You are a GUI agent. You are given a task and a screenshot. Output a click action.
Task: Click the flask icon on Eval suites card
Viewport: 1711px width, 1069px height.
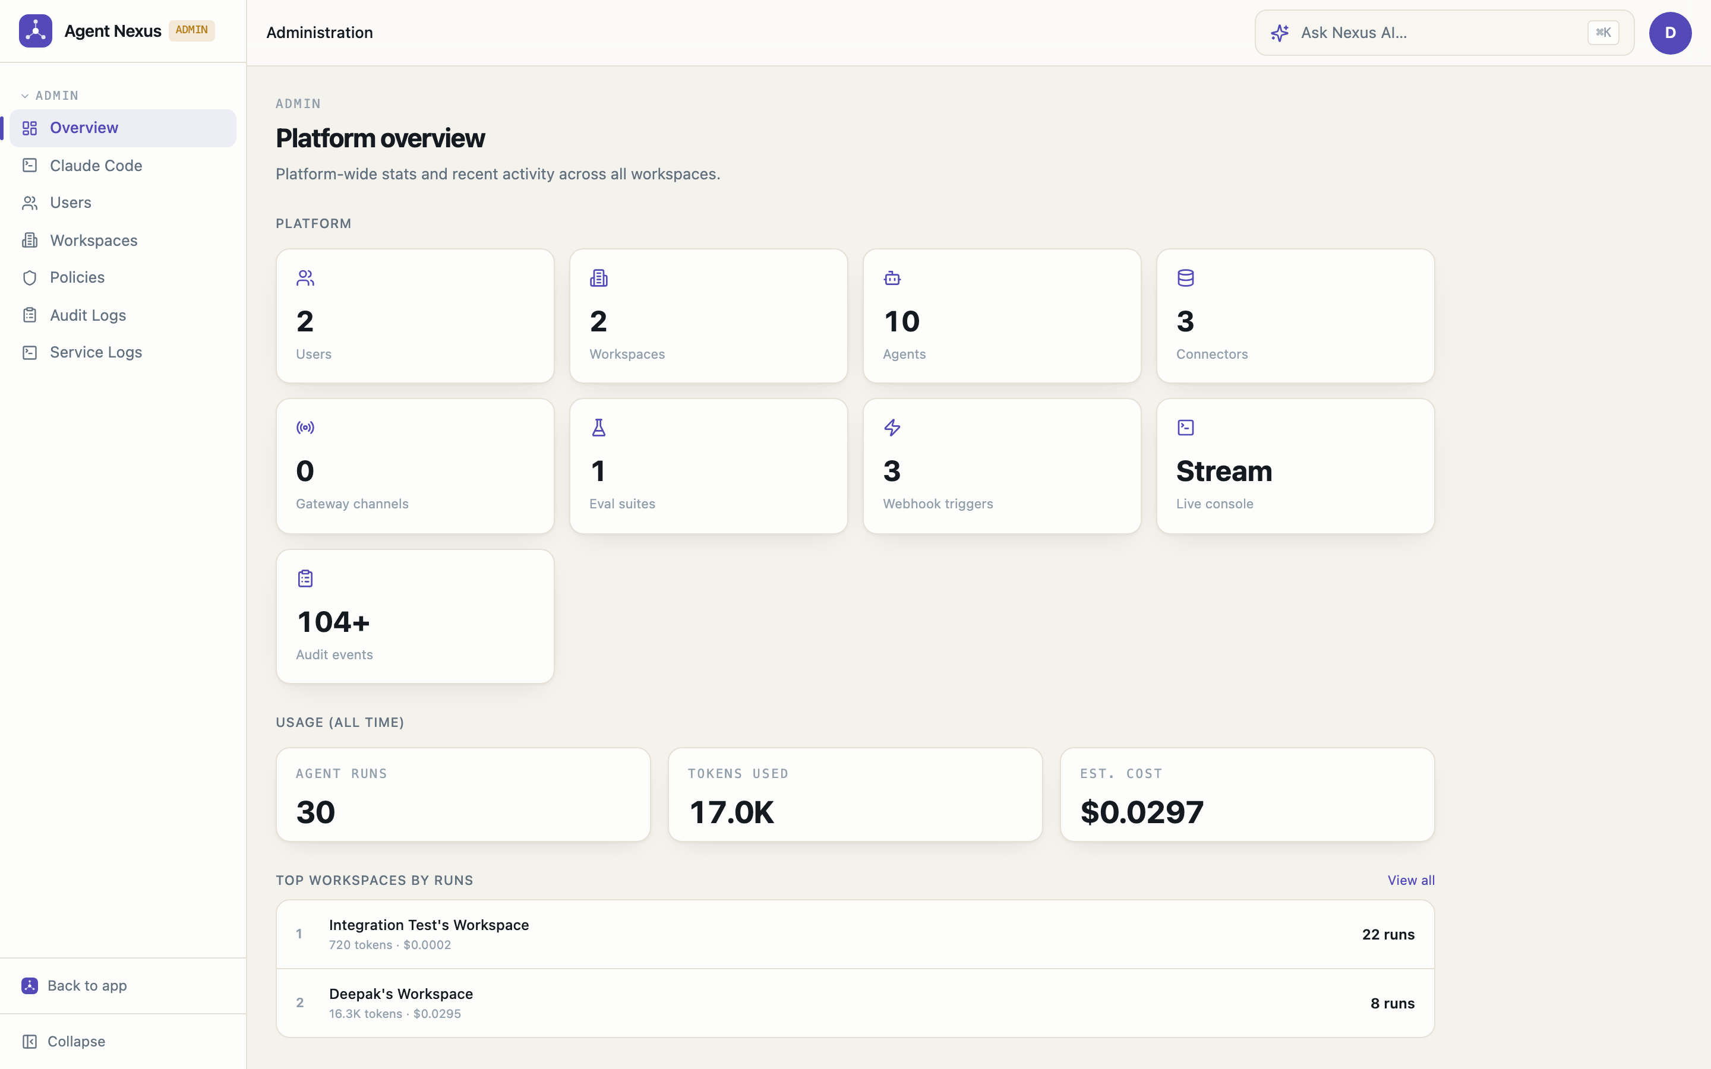point(599,427)
